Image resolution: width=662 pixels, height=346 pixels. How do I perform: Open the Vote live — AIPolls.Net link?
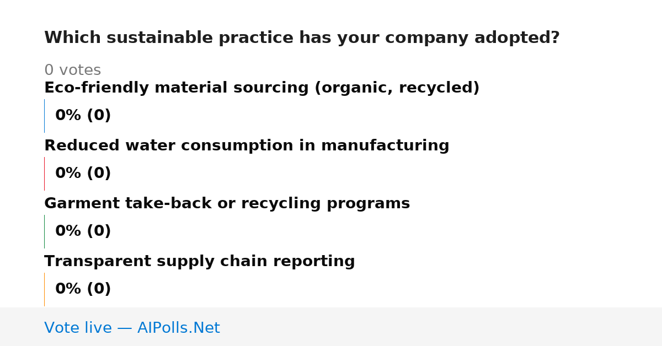pyautogui.click(x=132, y=328)
